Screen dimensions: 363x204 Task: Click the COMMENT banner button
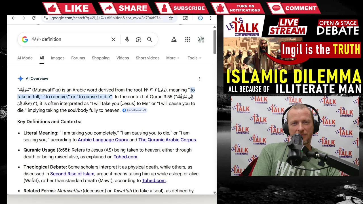pos(294,8)
